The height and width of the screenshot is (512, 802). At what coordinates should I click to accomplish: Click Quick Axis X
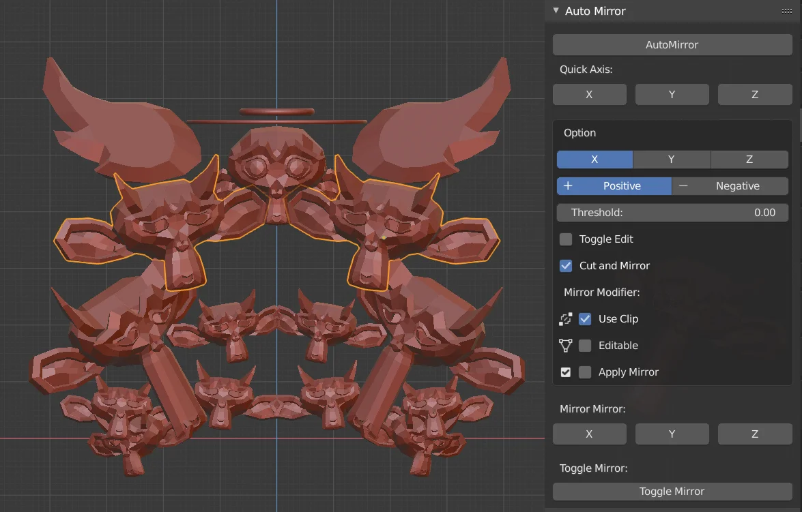click(x=589, y=94)
